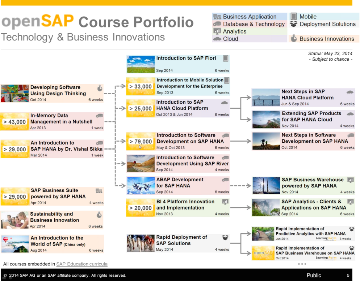360x281 pixels.
Task: Click database icon on SAP River course card
Action: (225, 157)
